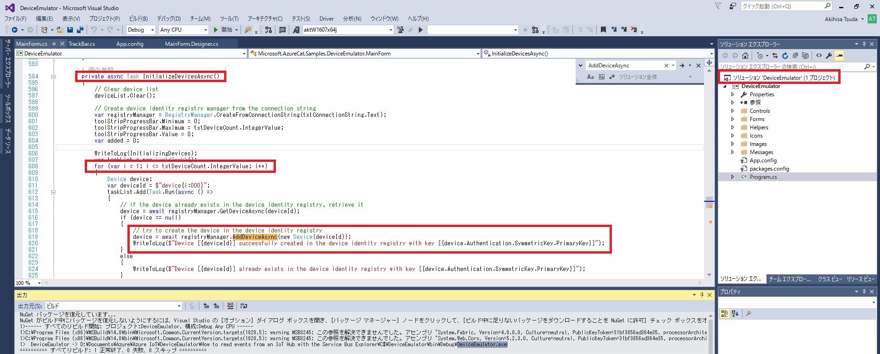Switch to the クラス ビュー panel tab
Viewport: 880px width, 354px height.
830,279
